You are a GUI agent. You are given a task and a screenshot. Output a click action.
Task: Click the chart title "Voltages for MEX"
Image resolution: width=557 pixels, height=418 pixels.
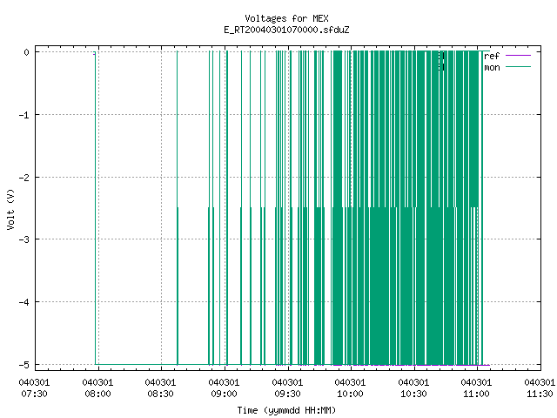pos(286,18)
